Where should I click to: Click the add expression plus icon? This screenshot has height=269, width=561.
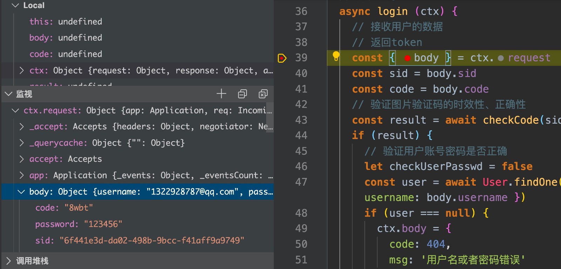(x=221, y=94)
